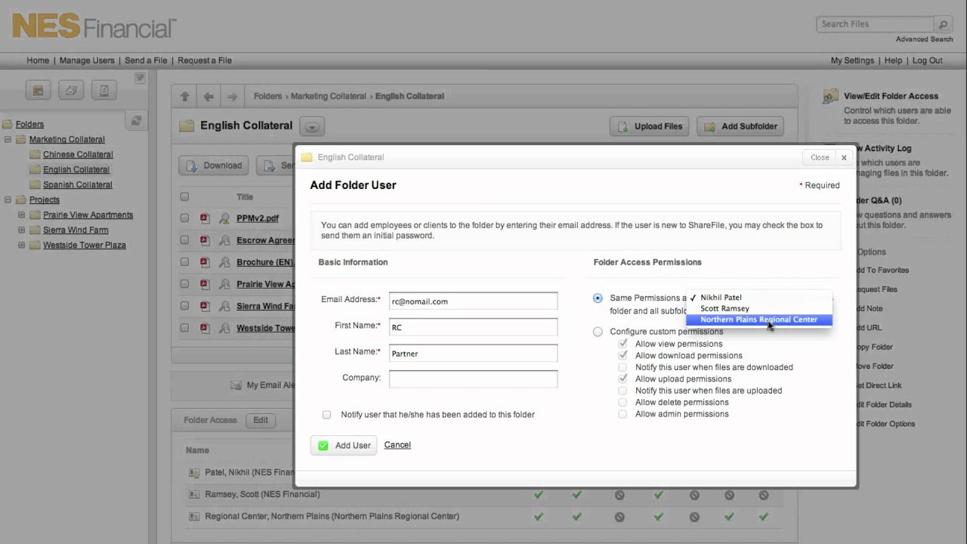Enable Allow admin permissions checkbox

point(623,414)
